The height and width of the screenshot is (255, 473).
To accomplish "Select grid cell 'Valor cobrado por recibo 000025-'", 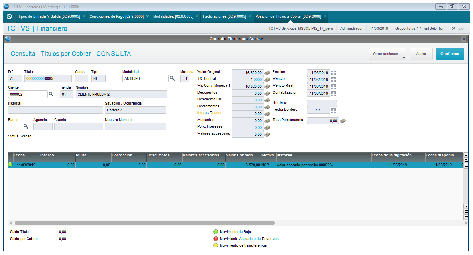I will (x=323, y=165).
